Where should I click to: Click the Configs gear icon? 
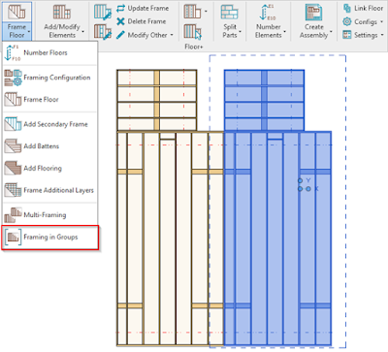tap(347, 21)
